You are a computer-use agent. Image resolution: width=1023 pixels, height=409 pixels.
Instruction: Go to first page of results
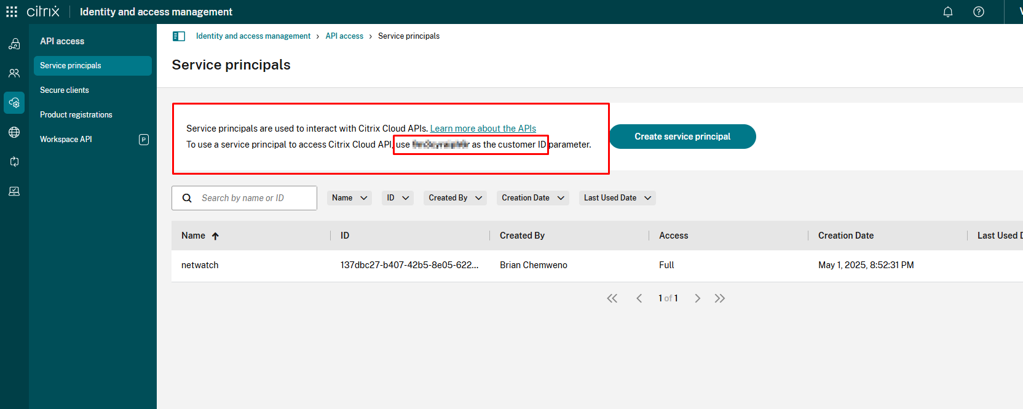[612, 298]
